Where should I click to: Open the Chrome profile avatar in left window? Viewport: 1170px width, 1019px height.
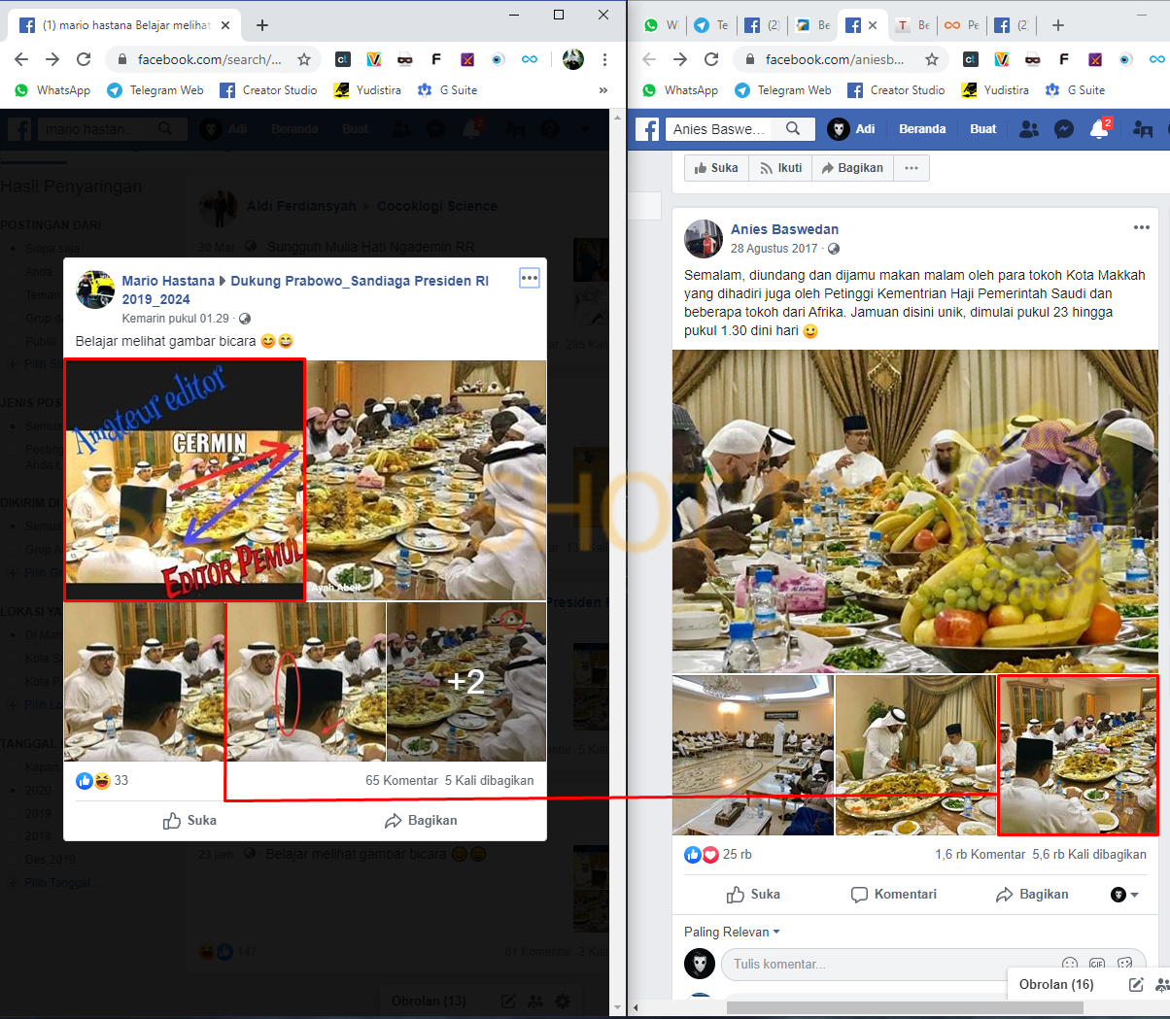coord(573,59)
